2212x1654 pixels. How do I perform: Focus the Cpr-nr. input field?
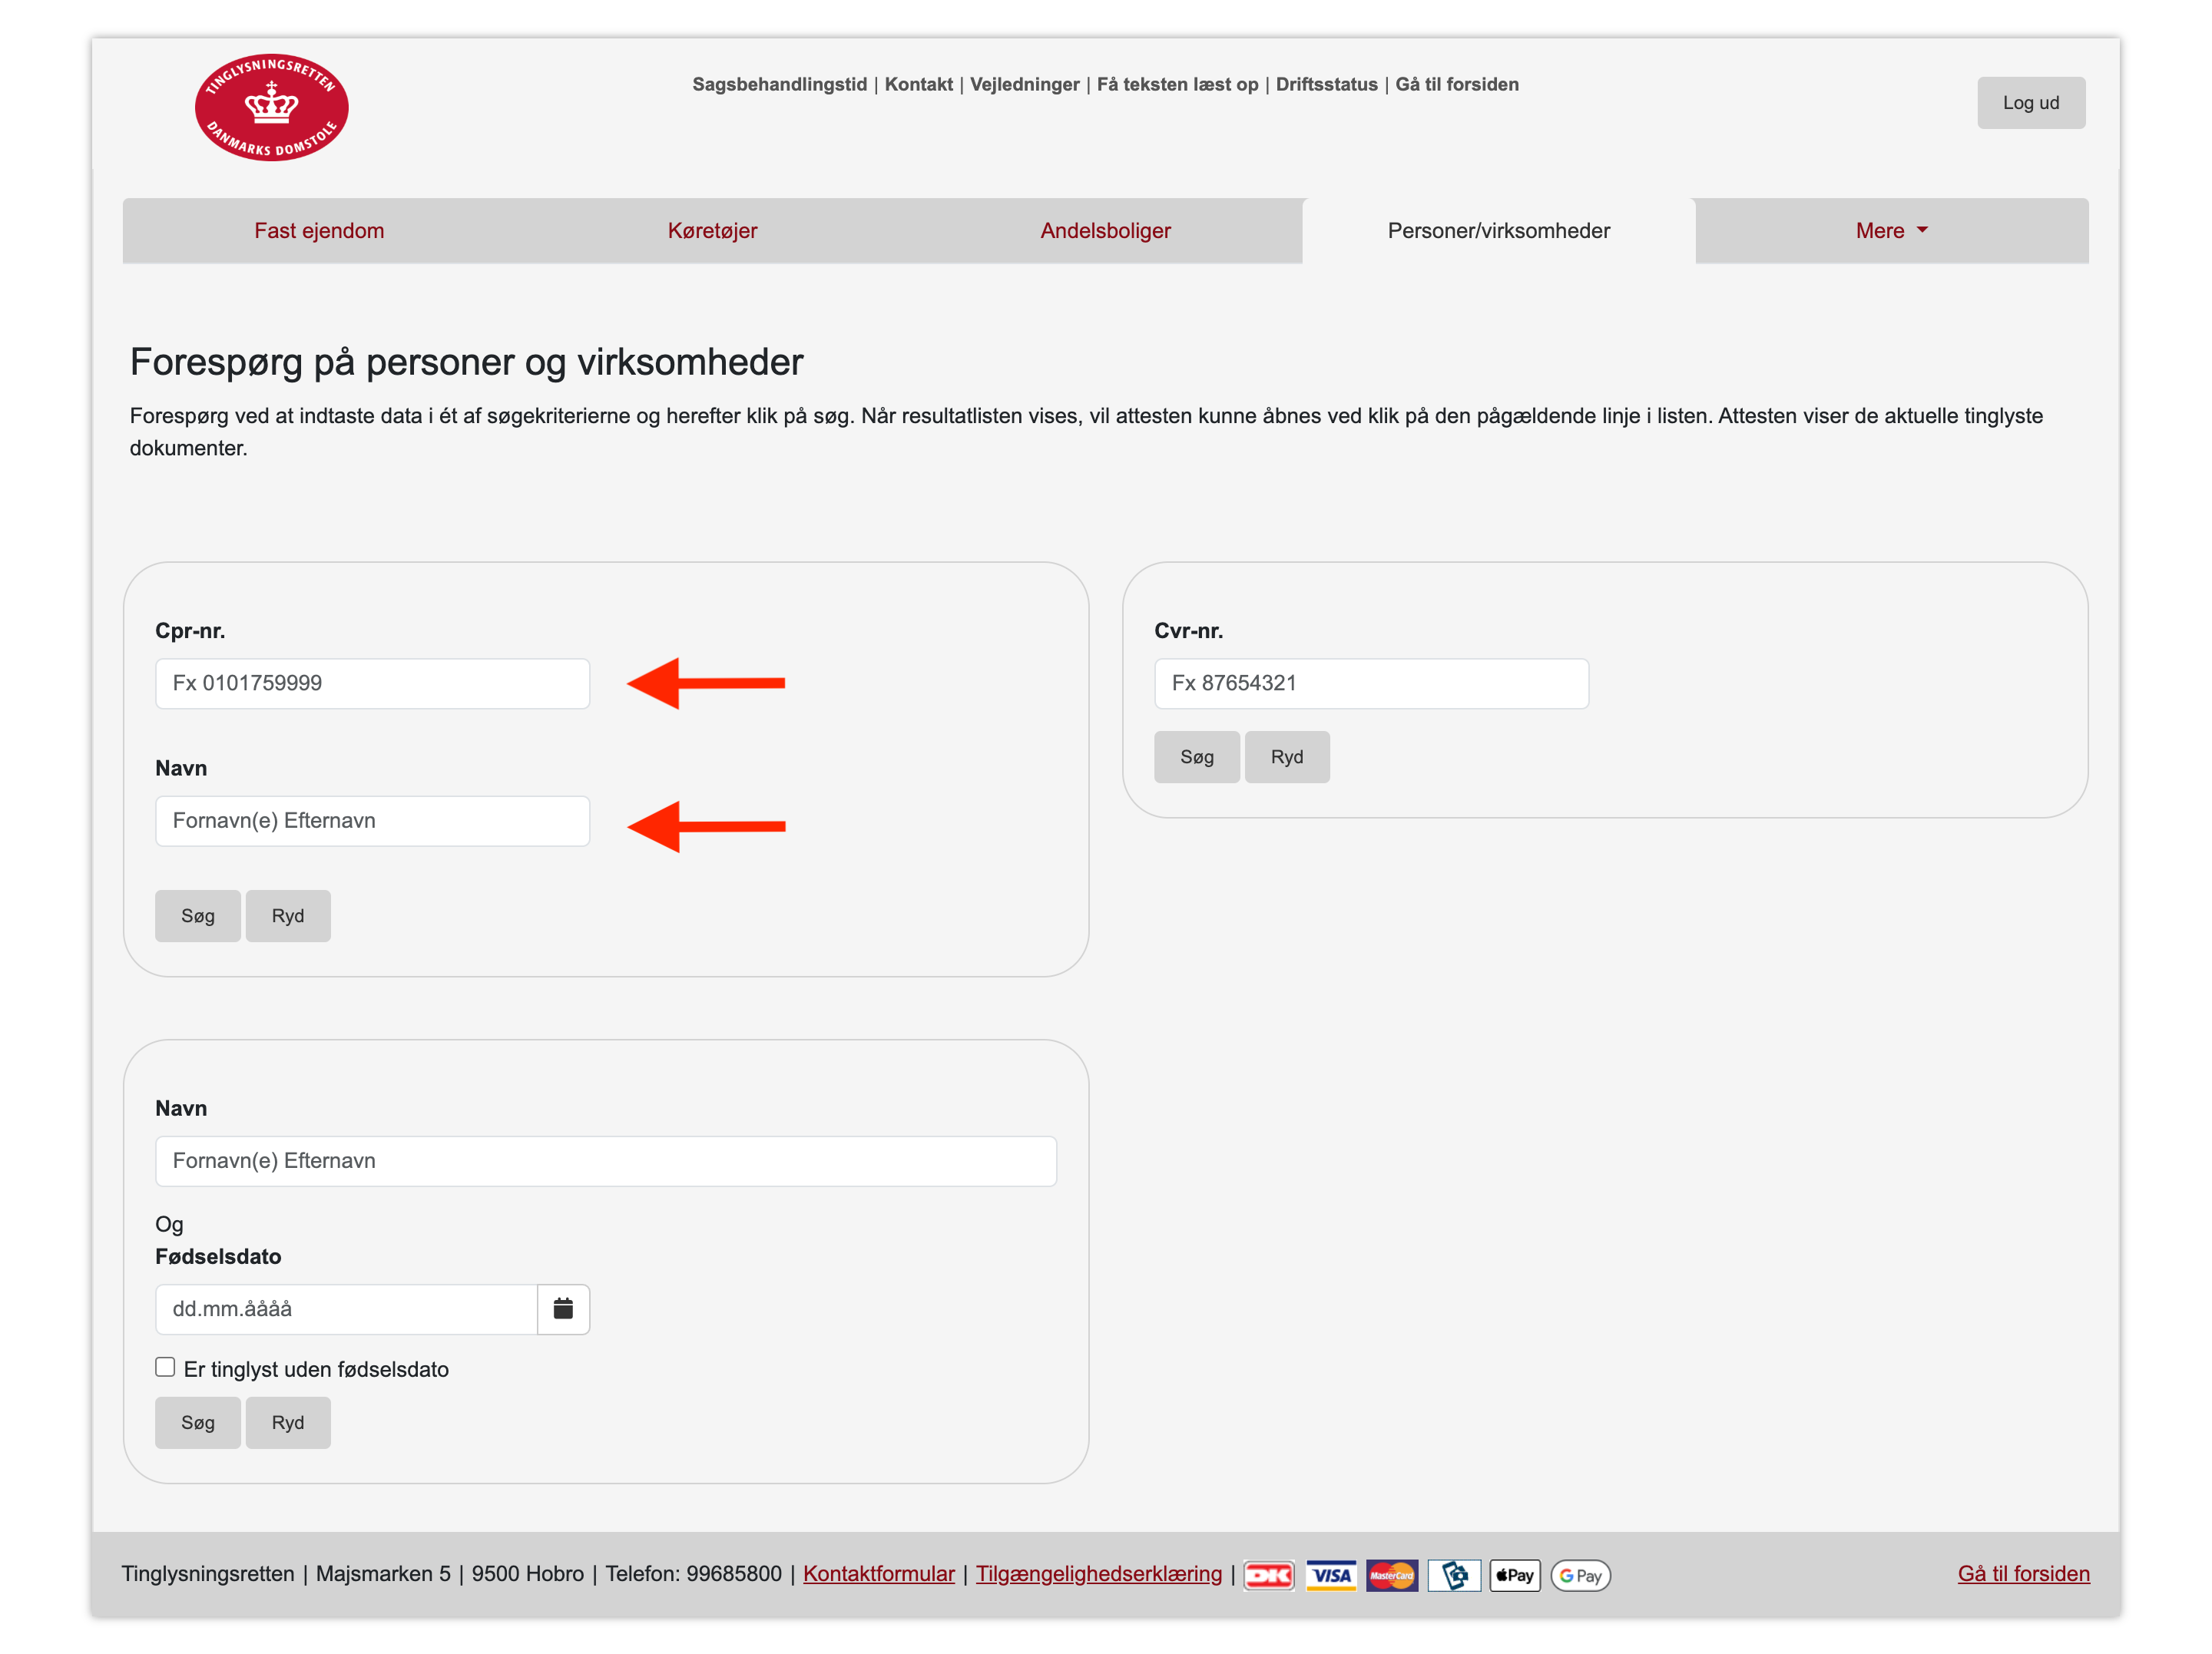pyautogui.click(x=372, y=683)
